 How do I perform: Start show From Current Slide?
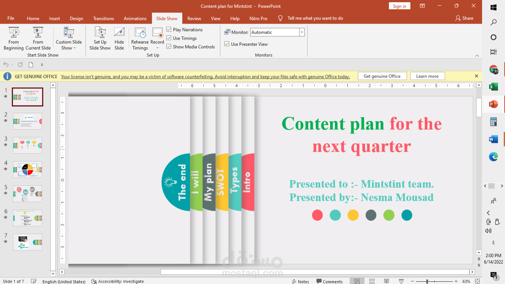(x=38, y=38)
